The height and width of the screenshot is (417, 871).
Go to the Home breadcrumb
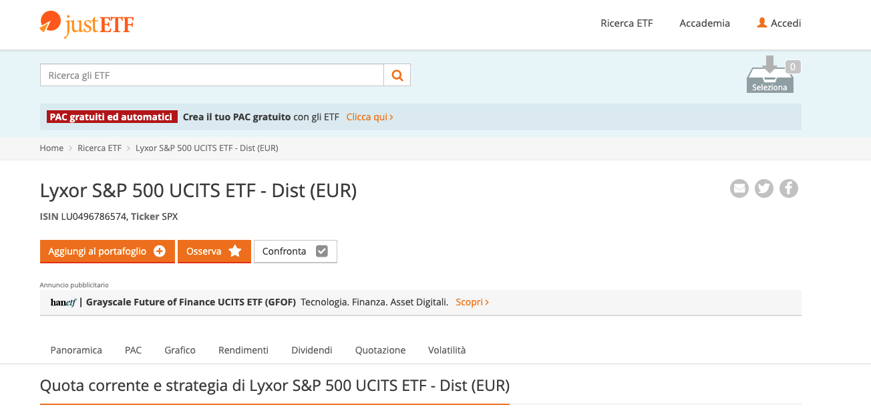point(51,148)
